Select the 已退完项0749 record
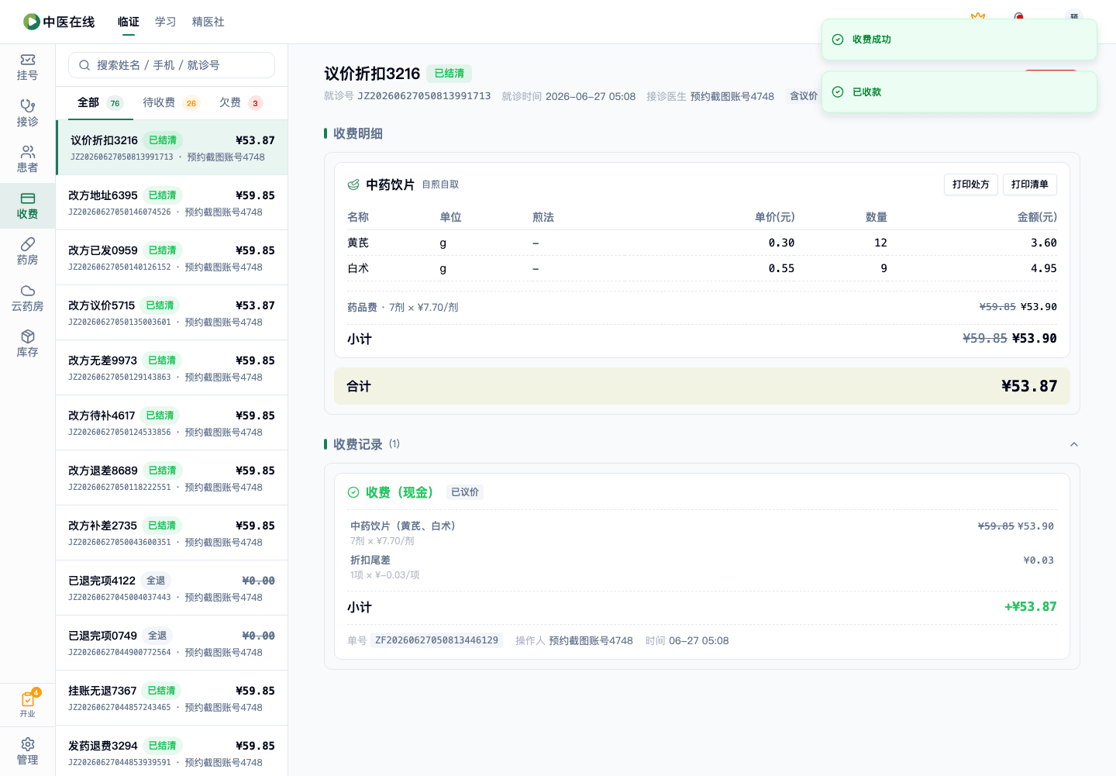This screenshot has height=776, width=1116. 172,643
